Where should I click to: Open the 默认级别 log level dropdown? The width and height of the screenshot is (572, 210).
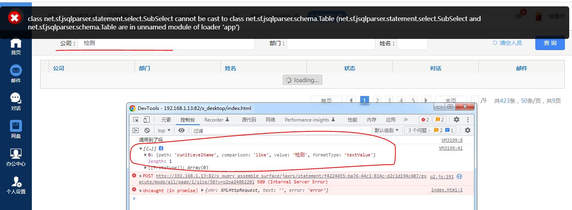pyautogui.click(x=387, y=130)
